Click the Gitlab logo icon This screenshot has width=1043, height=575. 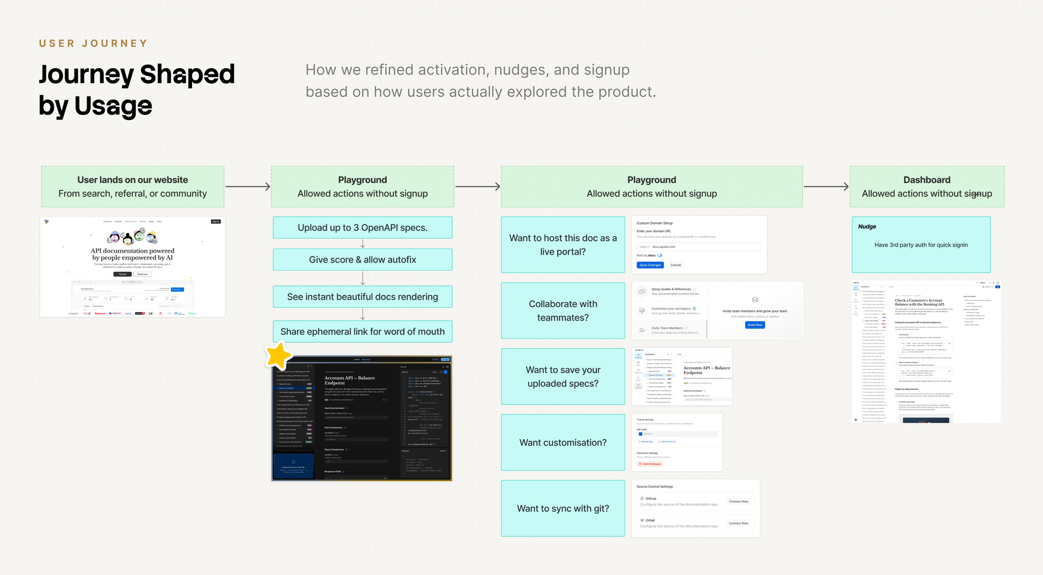click(x=642, y=520)
